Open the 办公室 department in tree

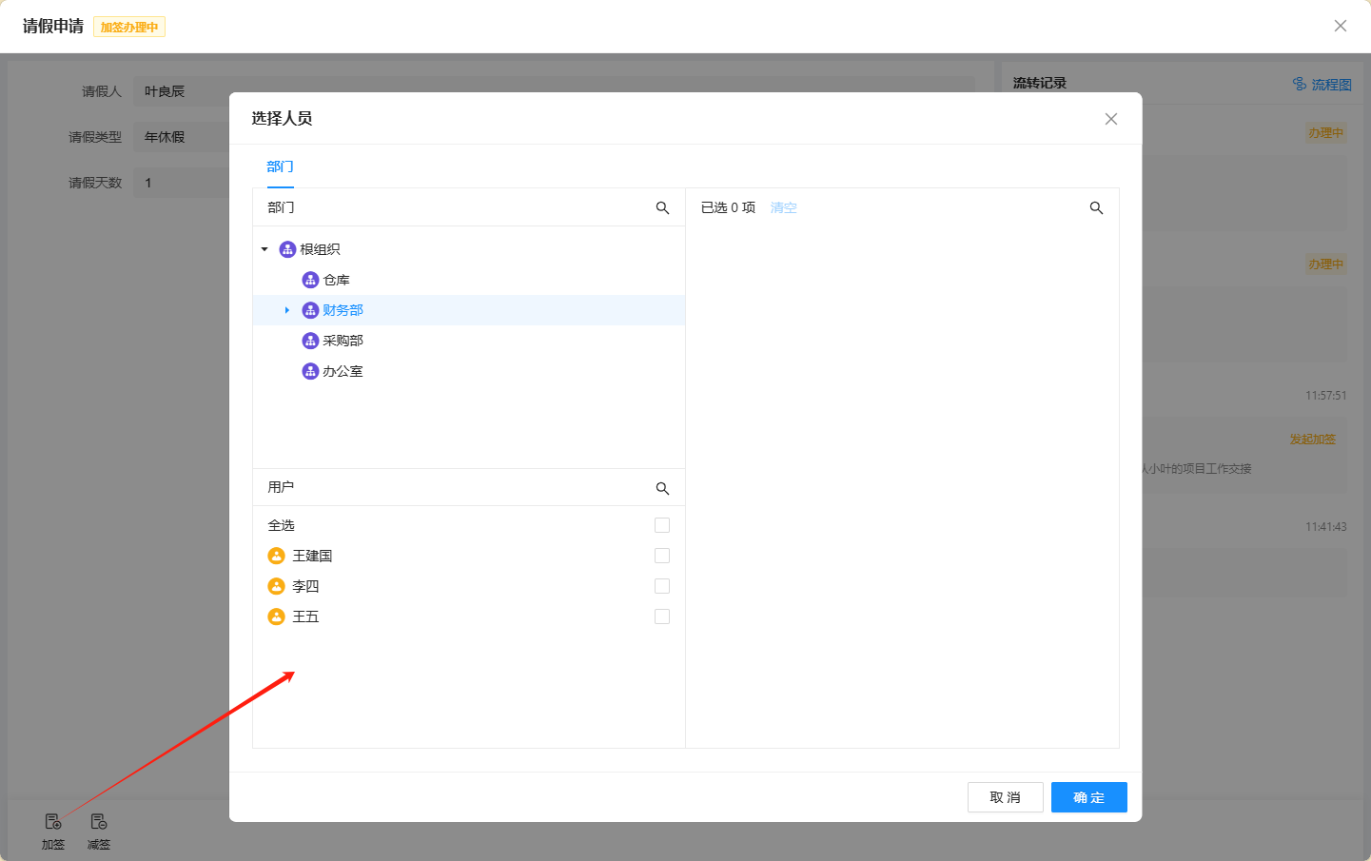[343, 371]
